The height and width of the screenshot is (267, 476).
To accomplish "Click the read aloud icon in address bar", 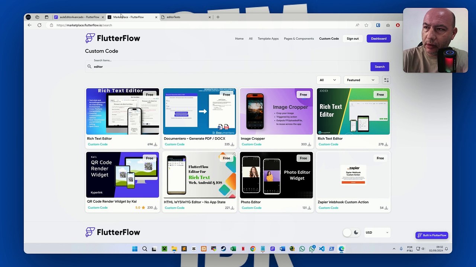I will (357, 25).
